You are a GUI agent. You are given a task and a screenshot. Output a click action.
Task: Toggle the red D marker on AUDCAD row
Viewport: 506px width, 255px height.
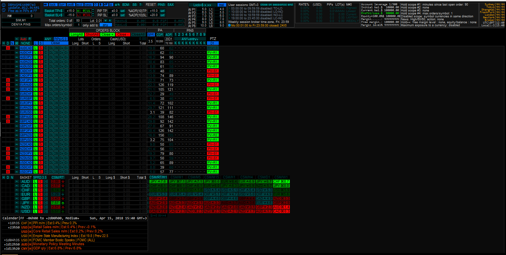8,48
